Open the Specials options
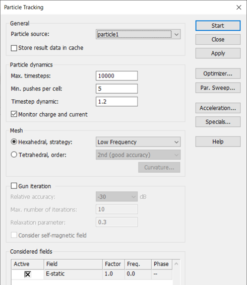Viewport: 247px width, 285px height. pyautogui.click(x=218, y=122)
